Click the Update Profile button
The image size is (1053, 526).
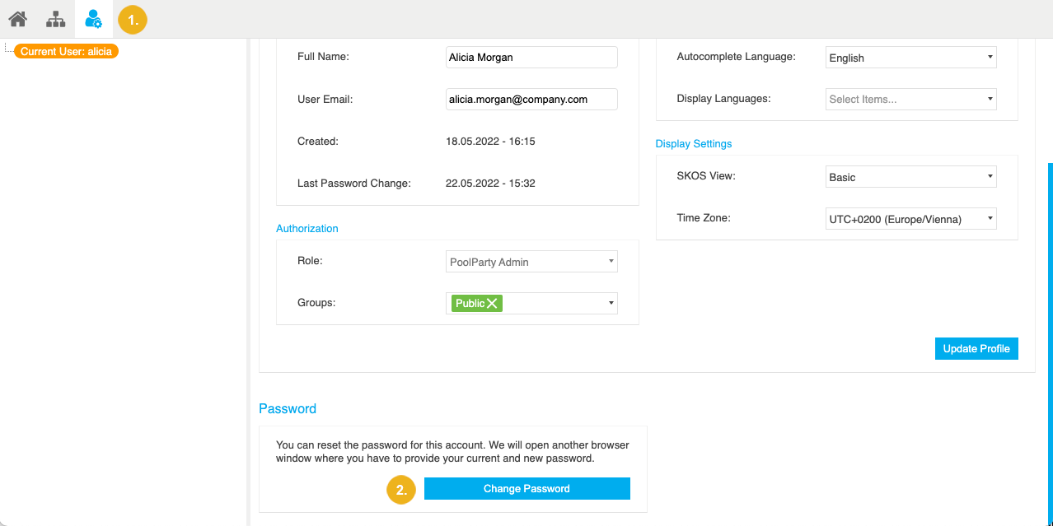click(x=976, y=348)
